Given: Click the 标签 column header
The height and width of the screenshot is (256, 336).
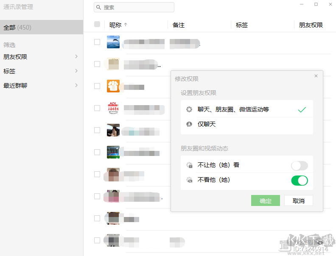Looking at the screenshot, I should (x=242, y=25).
